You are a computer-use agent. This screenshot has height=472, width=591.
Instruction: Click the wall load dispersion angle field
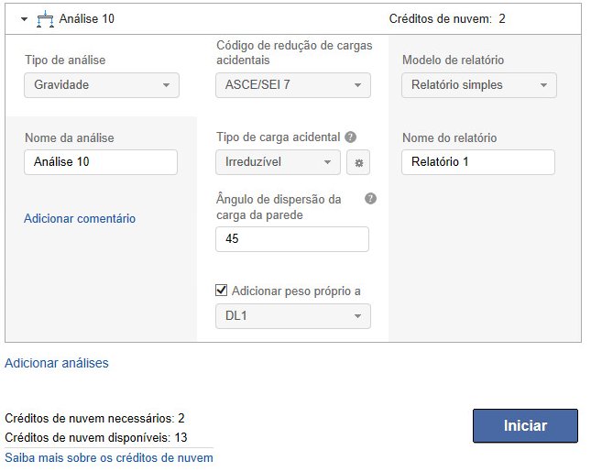coord(291,239)
